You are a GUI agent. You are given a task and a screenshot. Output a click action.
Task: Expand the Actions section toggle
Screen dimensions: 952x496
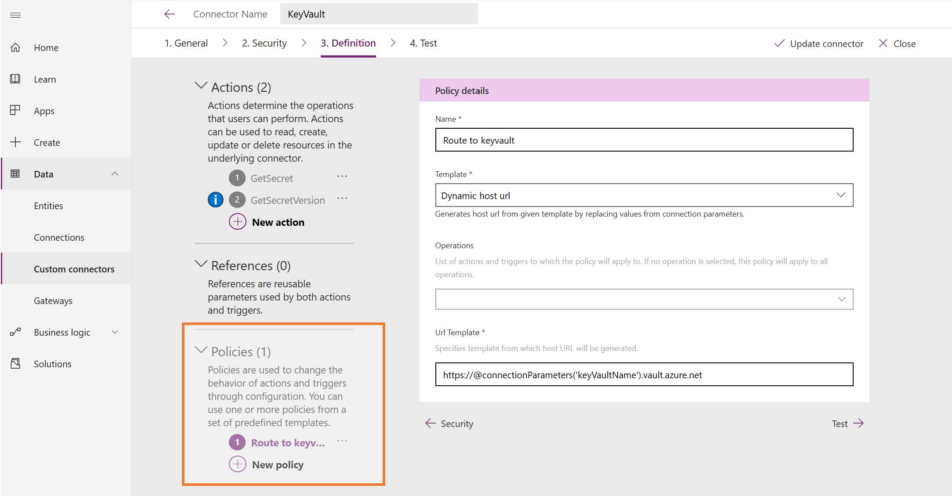(200, 87)
